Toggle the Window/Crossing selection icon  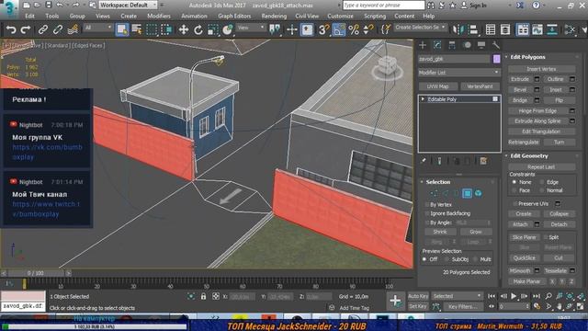coord(166,29)
